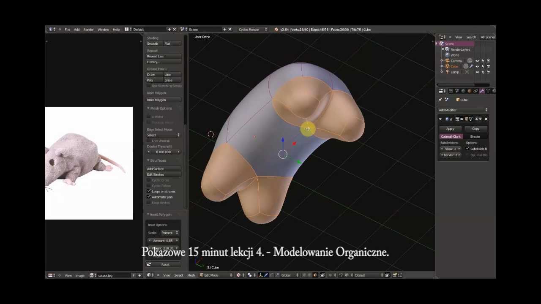Viewport: 541px width, 304px height.
Task: Expand the Cube item in outliner
Action: coord(442,66)
